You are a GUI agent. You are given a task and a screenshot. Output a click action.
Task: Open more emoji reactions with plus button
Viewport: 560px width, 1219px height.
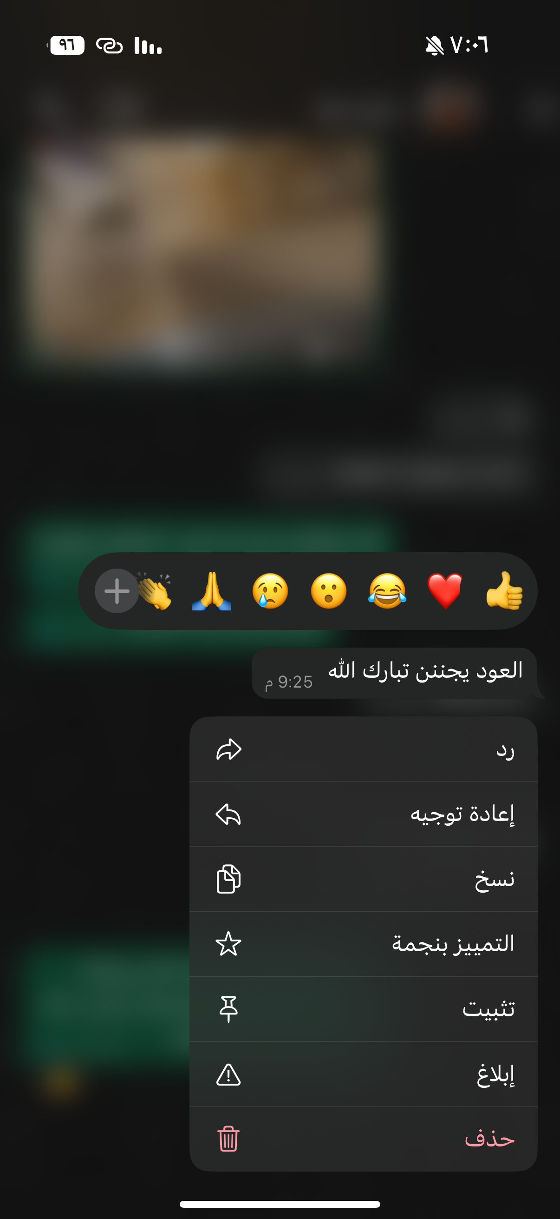click(x=117, y=590)
